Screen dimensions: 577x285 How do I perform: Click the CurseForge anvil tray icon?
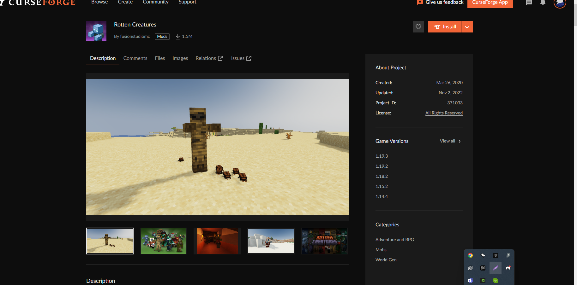tap(496, 255)
